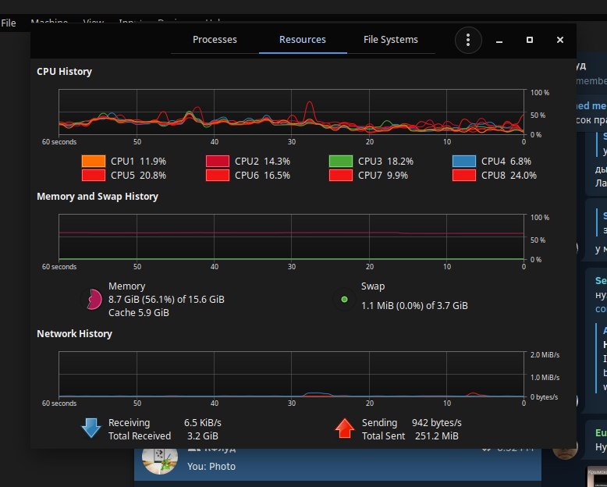Click the Network History graph

pyautogui.click(x=291, y=375)
